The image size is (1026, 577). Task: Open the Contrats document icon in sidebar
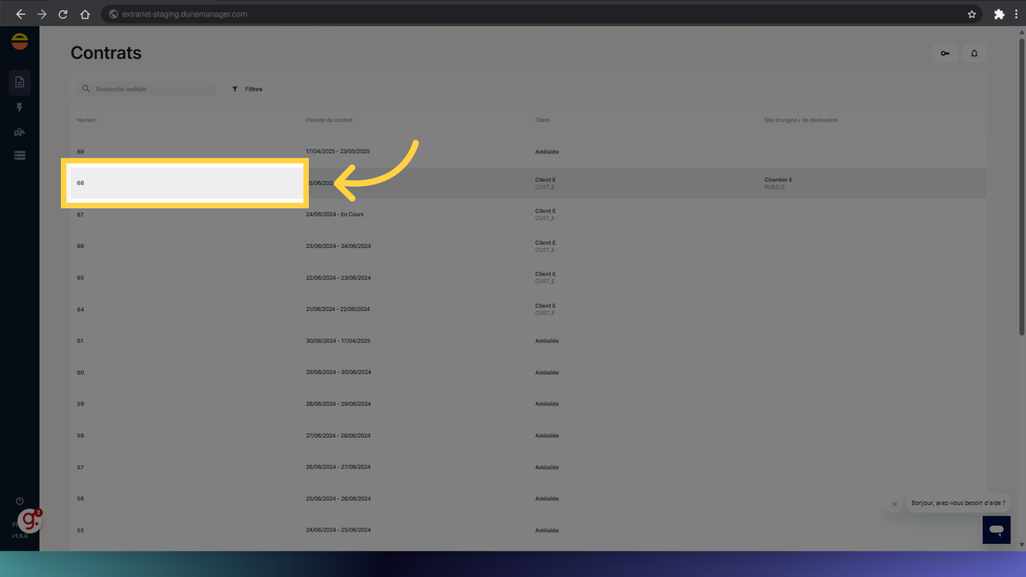(x=20, y=82)
